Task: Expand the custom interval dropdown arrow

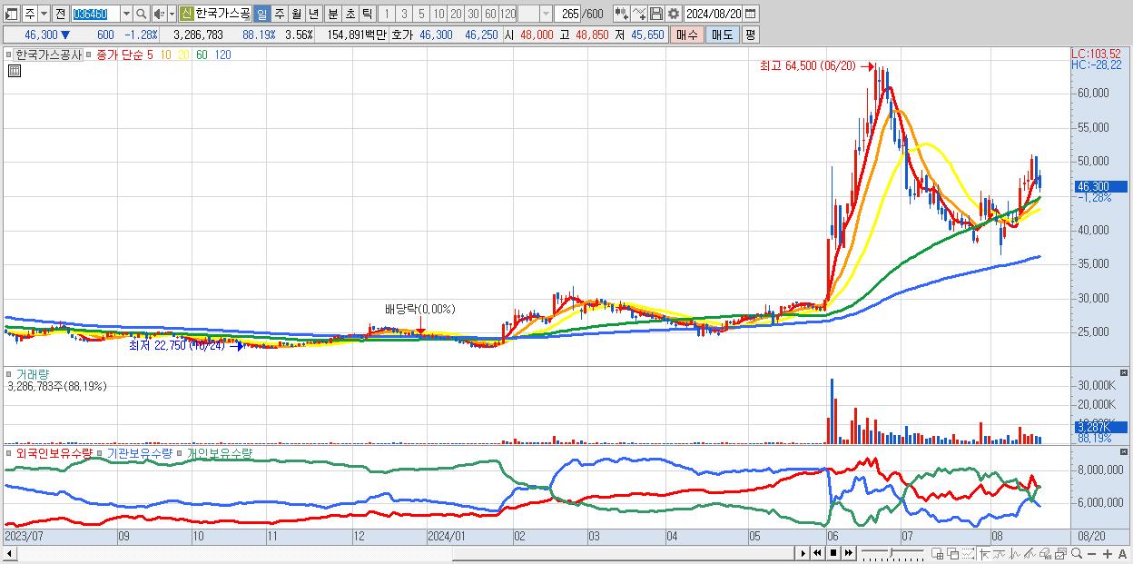Action: [546, 14]
